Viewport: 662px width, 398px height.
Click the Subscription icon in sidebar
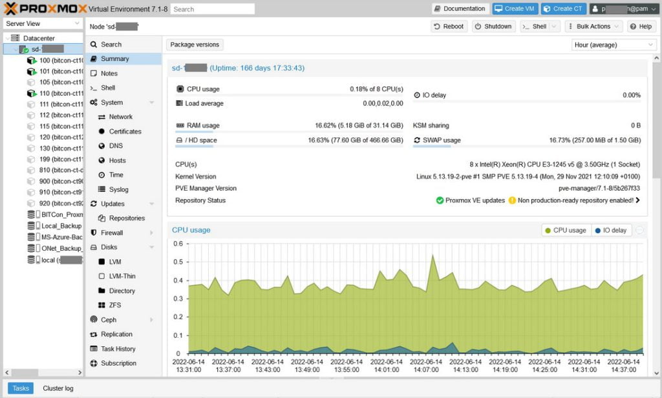(94, 363)
